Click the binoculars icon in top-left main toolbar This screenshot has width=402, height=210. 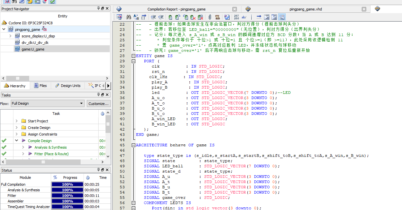click(x=14, y=1)
